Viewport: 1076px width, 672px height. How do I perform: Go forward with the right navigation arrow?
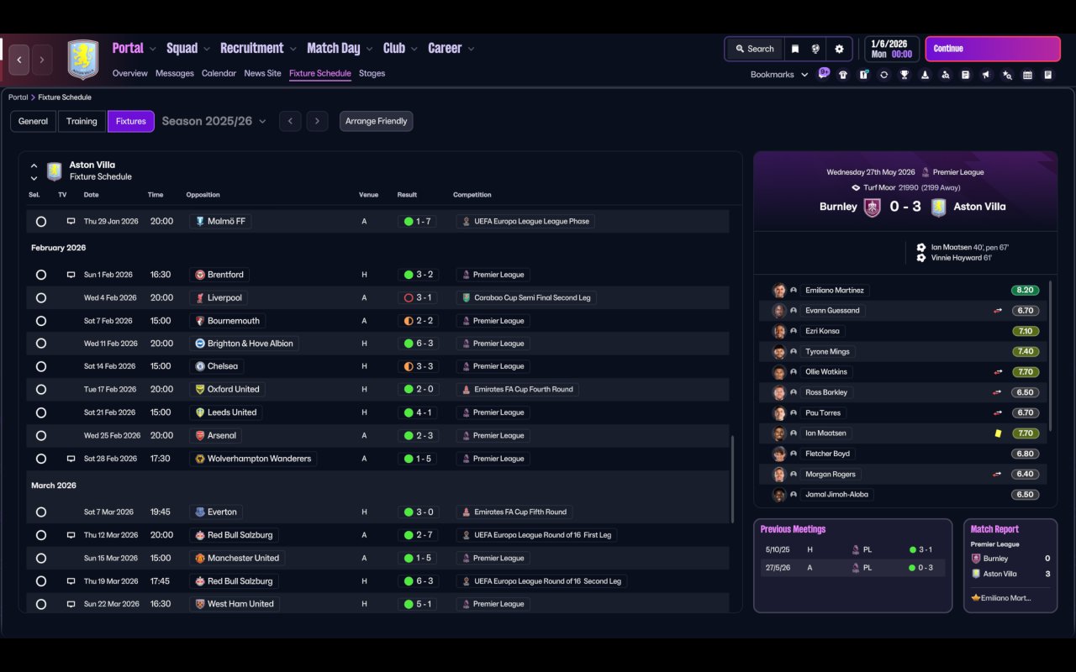tap(42, 60)
